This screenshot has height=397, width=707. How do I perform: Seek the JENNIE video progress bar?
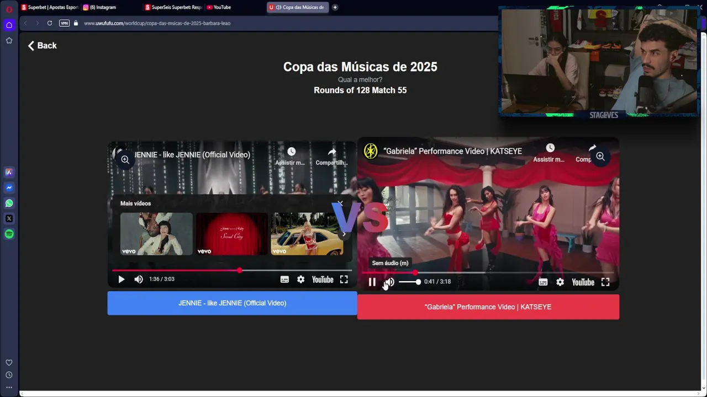232,270
